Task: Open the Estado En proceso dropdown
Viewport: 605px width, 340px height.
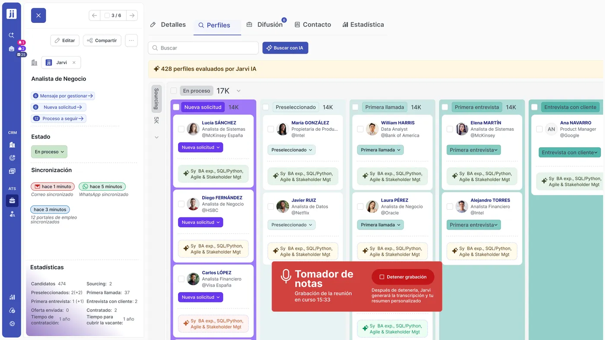Action: (x=49, y=152)
